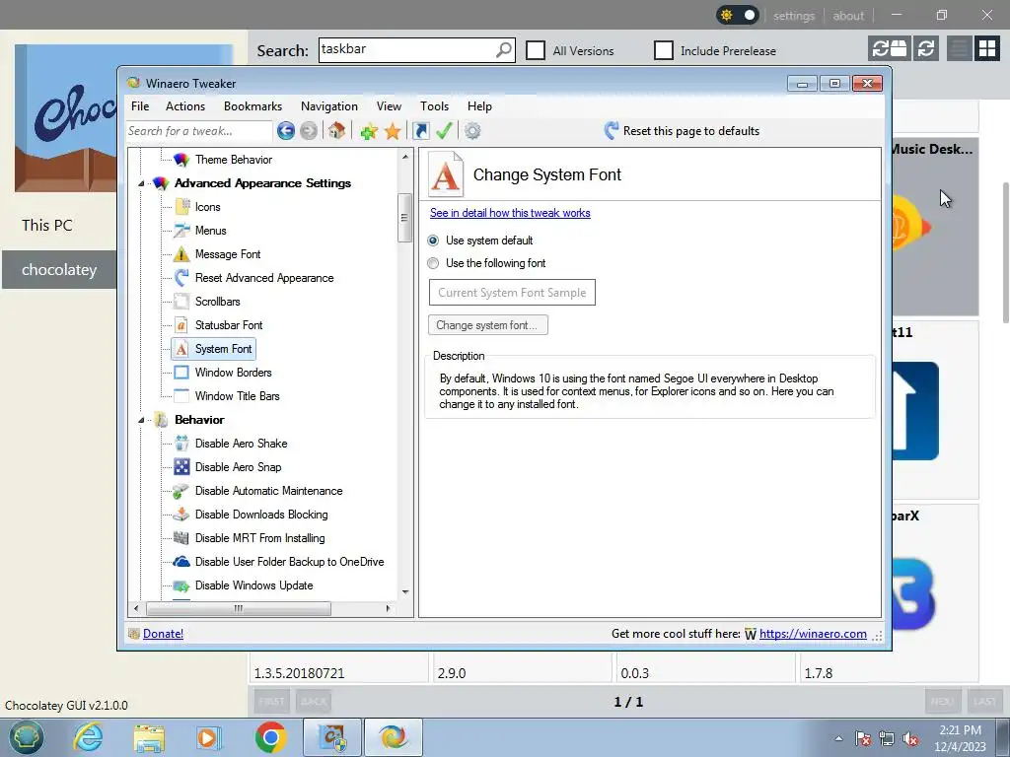The image size is (1010, 757).
Task: Select Reset Advanced Appearance tree item
Action: 264,278
